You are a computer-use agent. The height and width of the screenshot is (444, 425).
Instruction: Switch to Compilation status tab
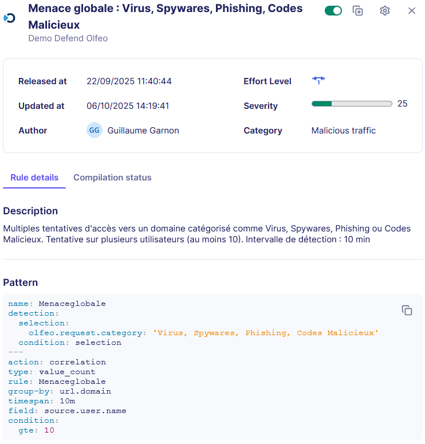(112, 178)
